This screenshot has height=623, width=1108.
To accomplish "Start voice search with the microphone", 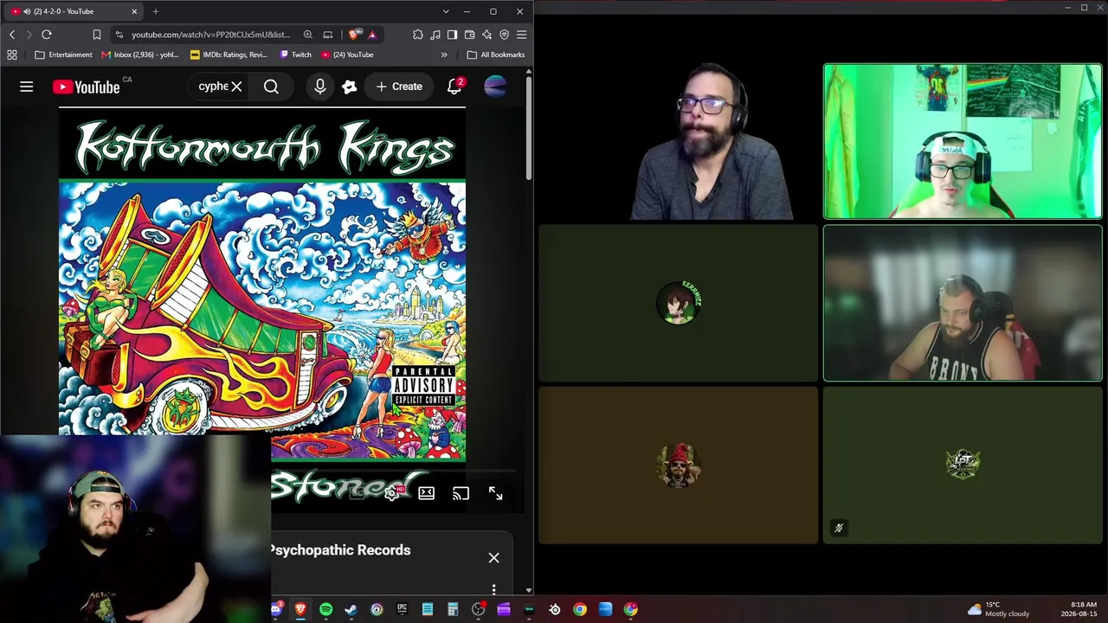I will point(320,87).
